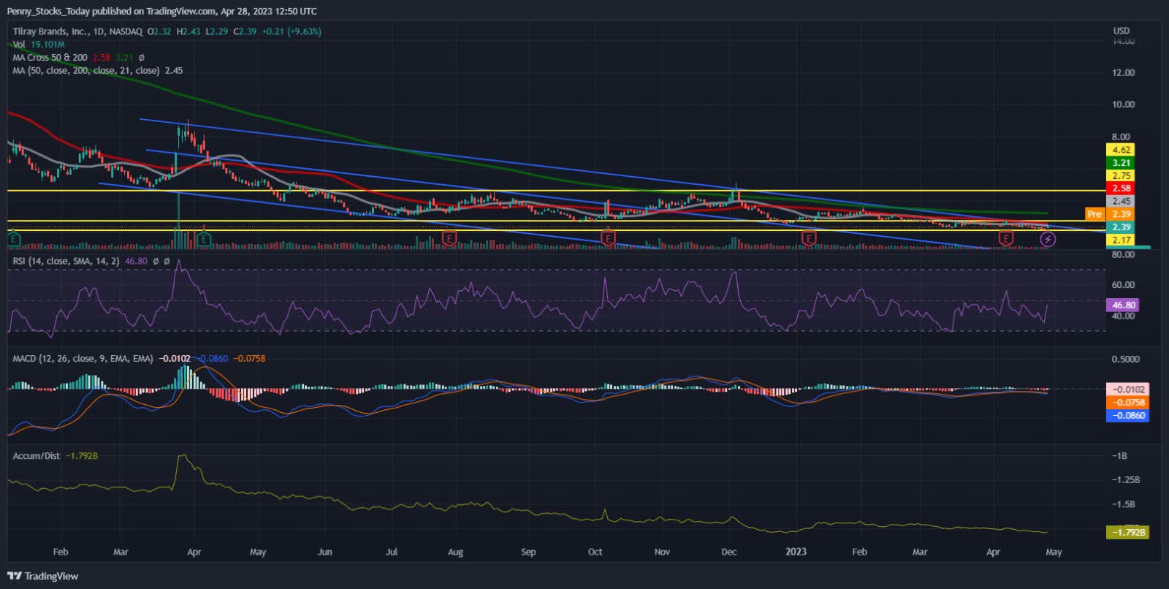Viewport: 1169px width, 589px height.
Task: Click the purple 46.80 RSI value tag
Action: [x=1123, y=305]
